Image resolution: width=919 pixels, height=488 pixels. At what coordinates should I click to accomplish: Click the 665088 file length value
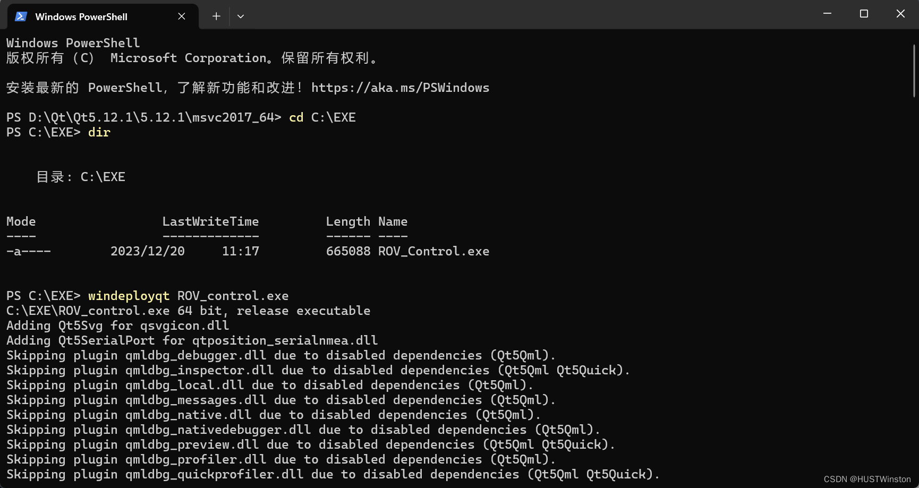[348, 251]
